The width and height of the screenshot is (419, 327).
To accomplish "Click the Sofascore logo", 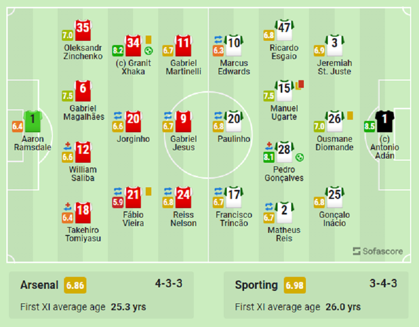I will [x=378, y=251].
